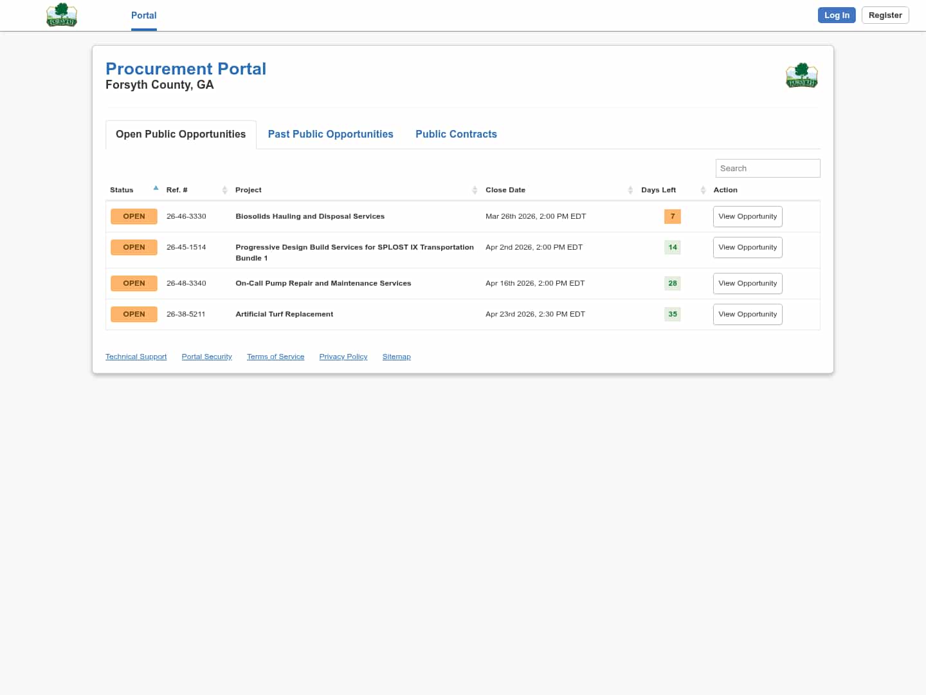
Task: Sort by Project column sort arrows
Action: 475,190
